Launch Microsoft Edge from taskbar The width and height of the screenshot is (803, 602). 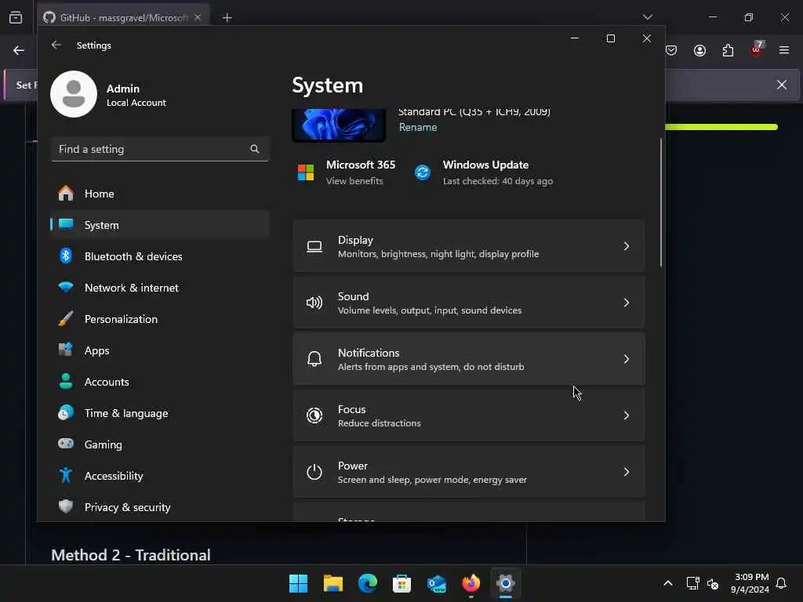point(367,583)
